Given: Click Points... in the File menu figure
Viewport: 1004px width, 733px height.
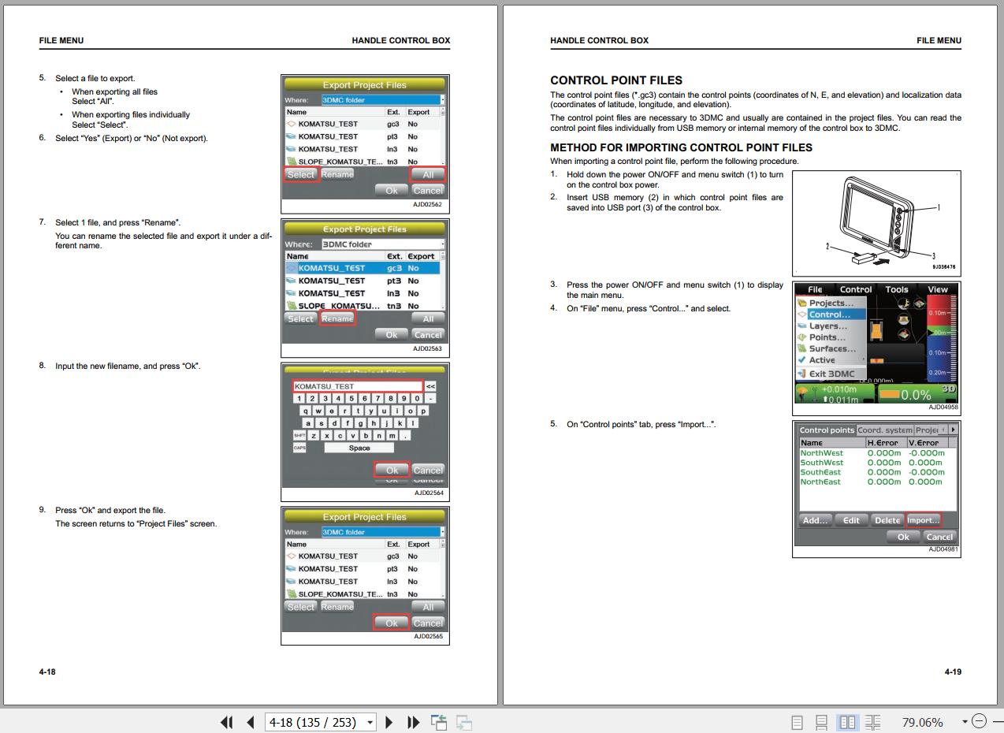Looking at the screenshot, I should 831,337.
